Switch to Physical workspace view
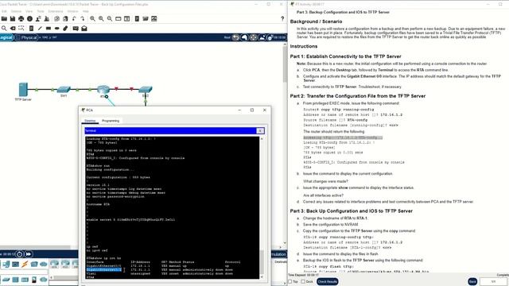 pos(26,37)
